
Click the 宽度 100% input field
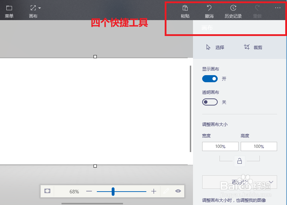coord(220,146)
